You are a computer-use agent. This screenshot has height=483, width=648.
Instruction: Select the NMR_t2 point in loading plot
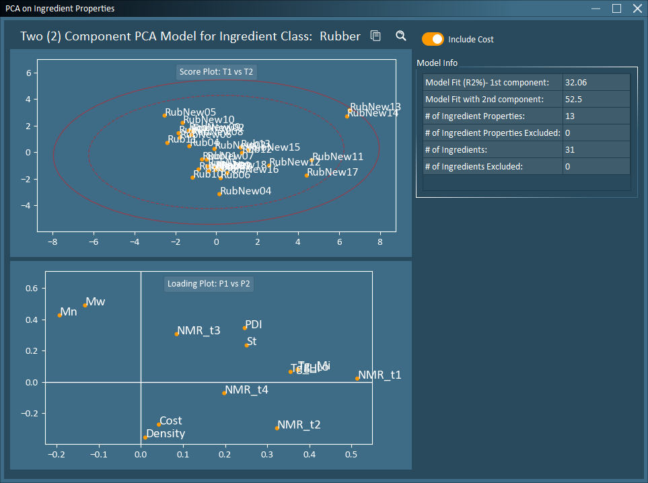pos(277,428)
